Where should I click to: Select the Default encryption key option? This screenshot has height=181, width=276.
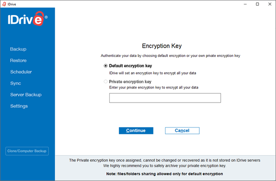tap(106, 66)
